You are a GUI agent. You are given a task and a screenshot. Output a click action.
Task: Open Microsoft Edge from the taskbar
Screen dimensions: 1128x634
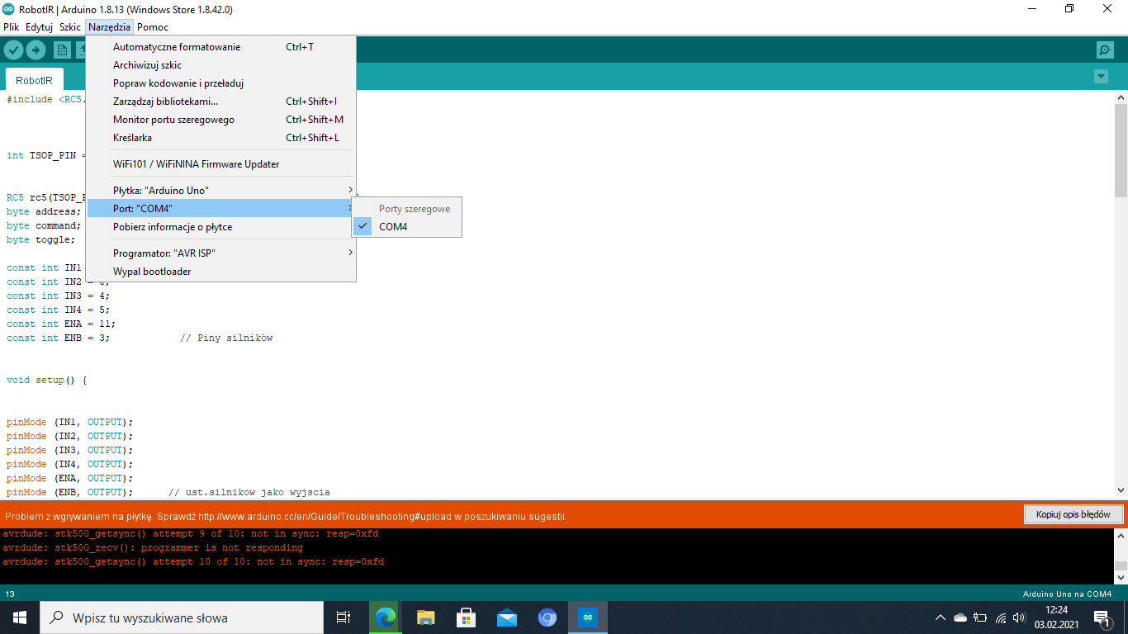tap(386, 617)
